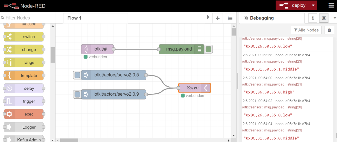This screenshot has height=142, width=337.
Task: Click the tab scroll right arrow
Action: (x=208, y=17)
